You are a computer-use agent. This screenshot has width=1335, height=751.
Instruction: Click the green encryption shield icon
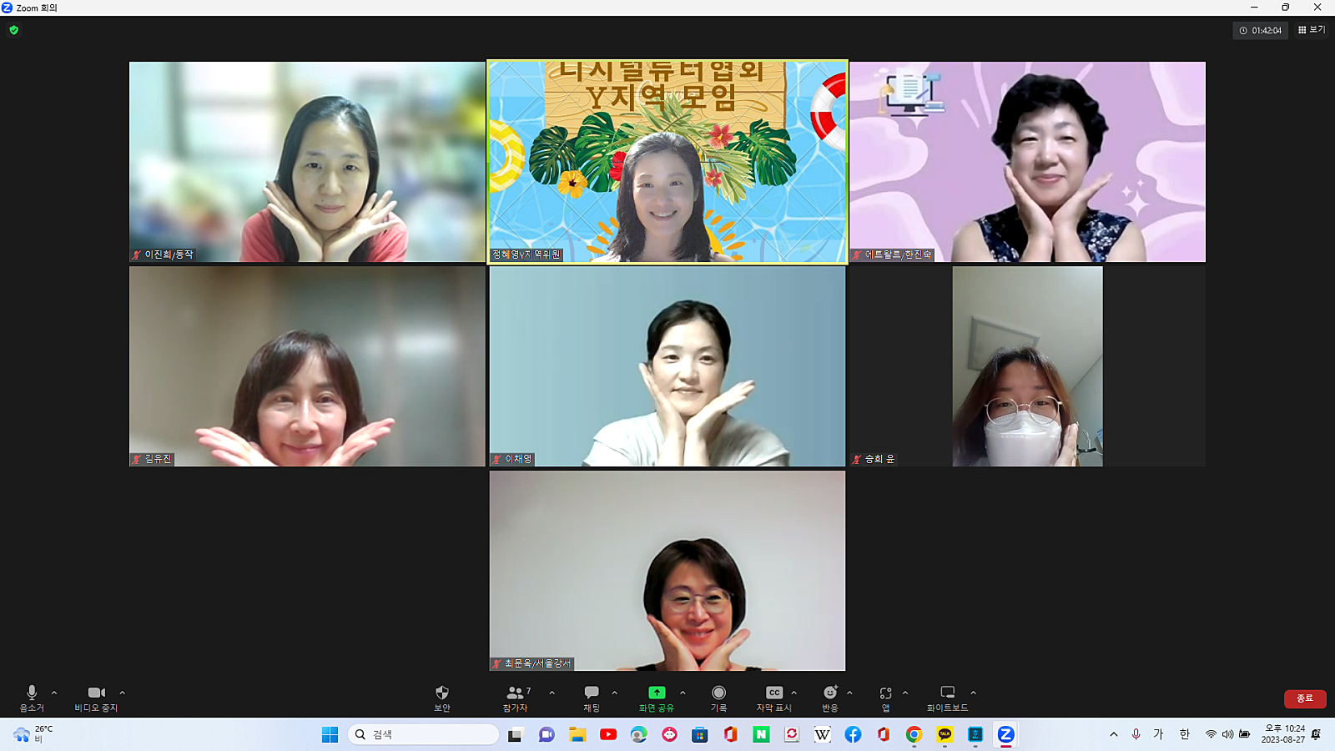pyautogui.click(x=13, y=30)
